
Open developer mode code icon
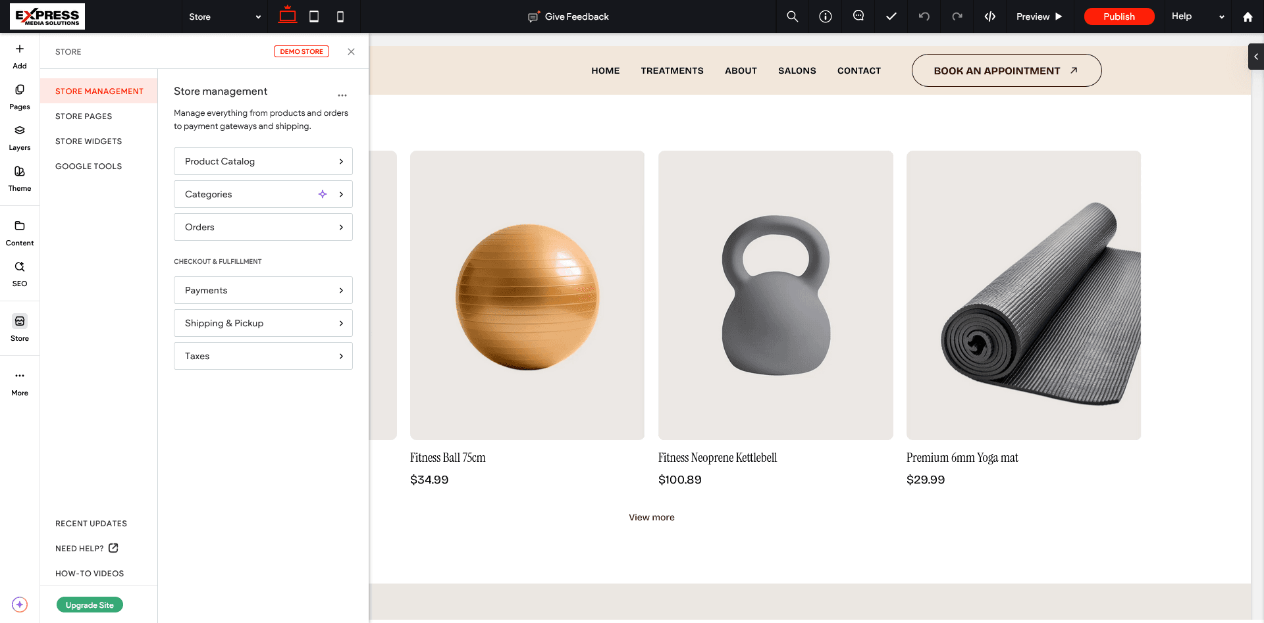[990, 16]
